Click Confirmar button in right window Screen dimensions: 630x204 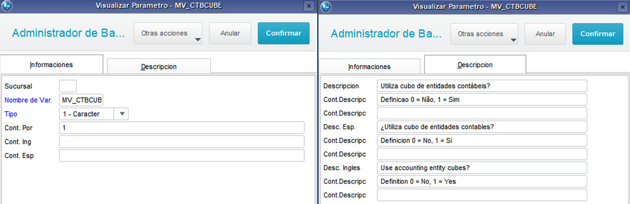[598, 33]
